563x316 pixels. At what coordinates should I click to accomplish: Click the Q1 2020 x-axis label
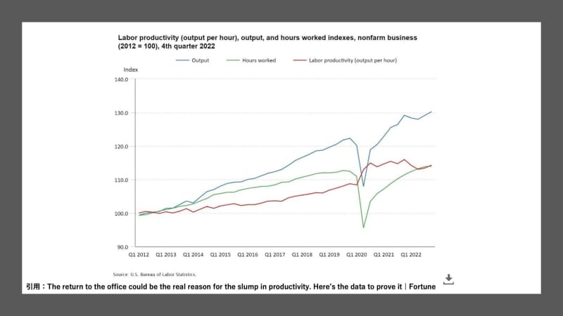(x=356, y=255)
